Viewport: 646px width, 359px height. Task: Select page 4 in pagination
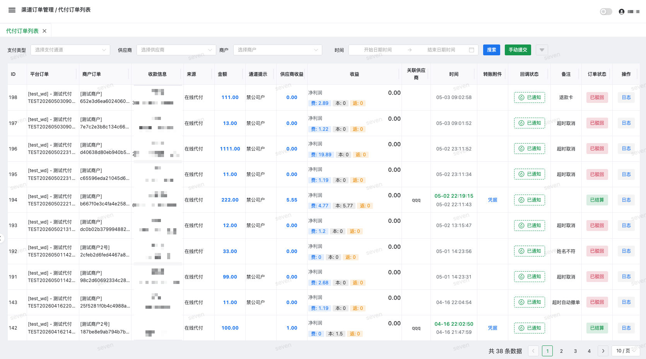[x=589, y=351]
